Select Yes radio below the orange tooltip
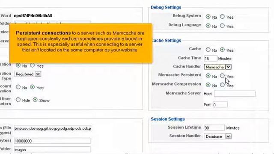 point(33,65)
